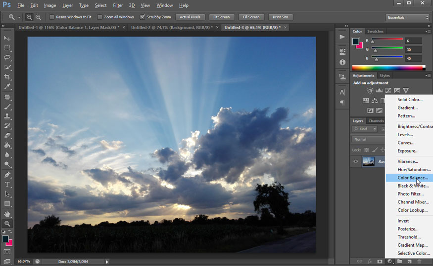
Task: Disable the Scrubby Zoom checkbox
Action: 143,17
